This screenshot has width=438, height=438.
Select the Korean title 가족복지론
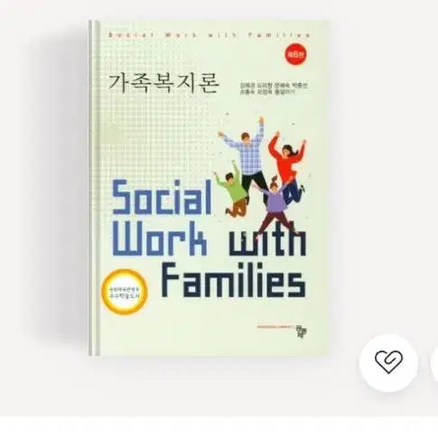click(163, 82)
